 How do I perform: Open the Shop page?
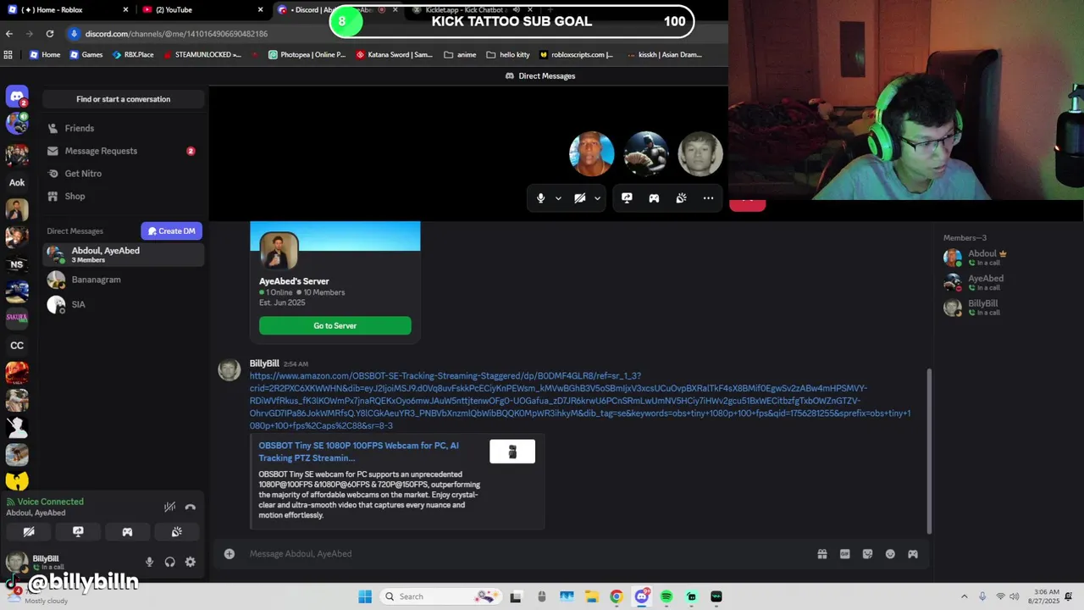click(x=124, y=197)
